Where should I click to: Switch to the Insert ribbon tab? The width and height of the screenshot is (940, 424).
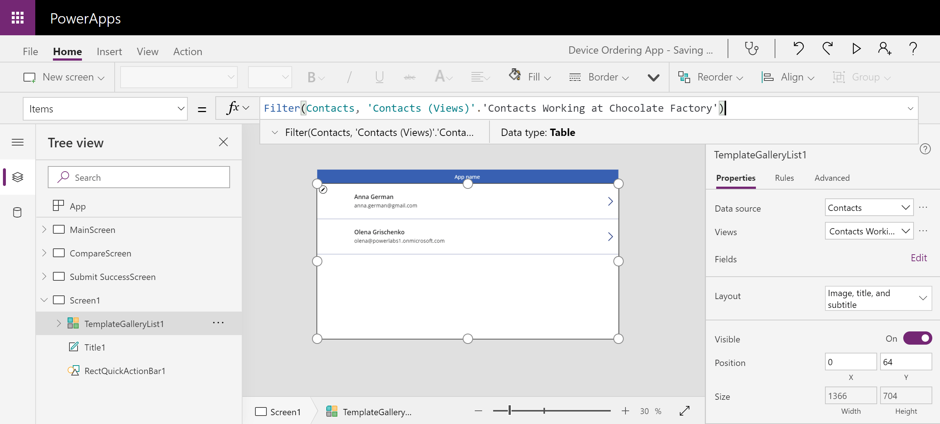click(109, 51)
